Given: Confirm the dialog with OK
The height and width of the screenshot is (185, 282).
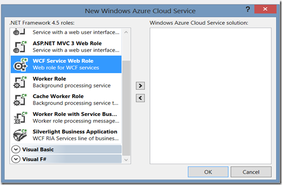Looking at the screenshot, I should 208,172.
